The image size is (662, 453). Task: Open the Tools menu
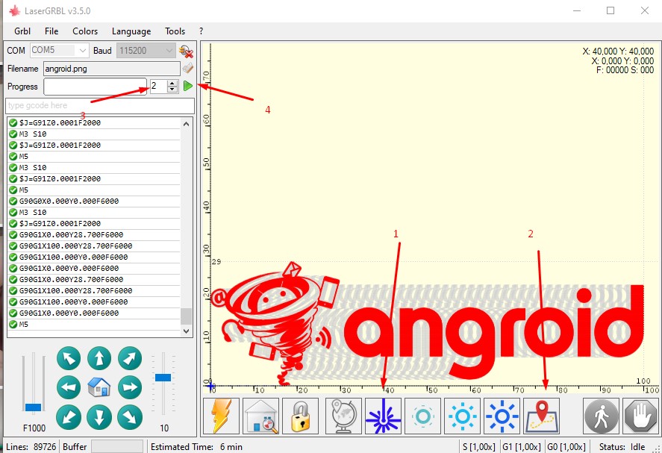coord(175,31)
